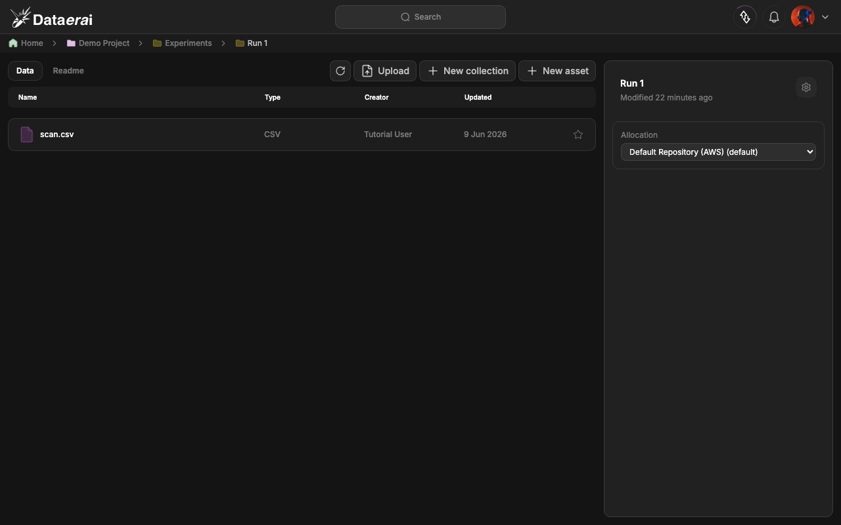Click the Experiments folder icon
841x525 pixels.
[x=157, y=43]
